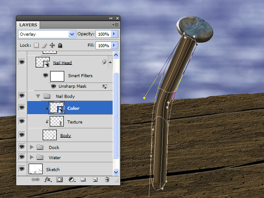The width and height of the screenshot is (264, 198).
Task: Toggle visibility of Smart Filters
Action: (45, 75)
